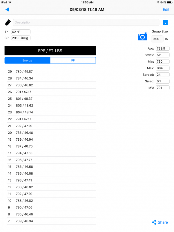Tap the bullet icon beside Description
The width and height of the screenshot is (174, 232).
(x=8, y=23)
